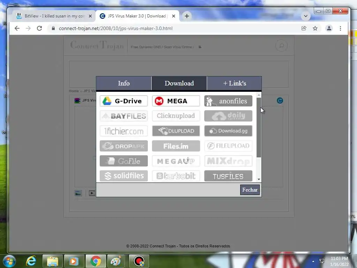The height and width of the screenshot is (268, 357).
Task: Click the network tray icon
Action: tap(322, 261)
